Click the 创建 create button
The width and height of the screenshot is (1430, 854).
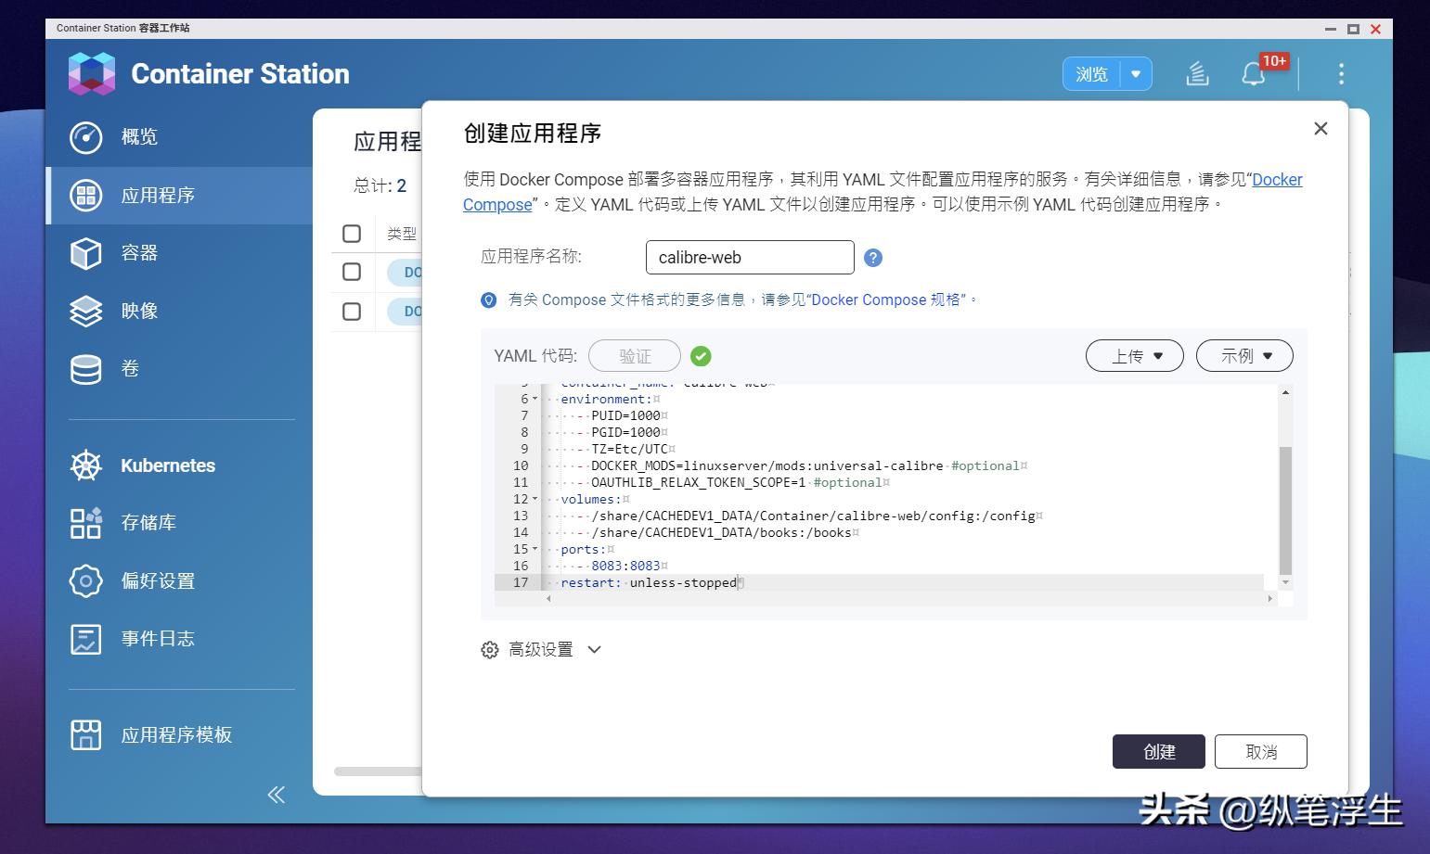pos(1159,752)
